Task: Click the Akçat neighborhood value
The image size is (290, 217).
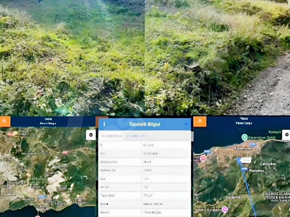Action: pos(147,162)
